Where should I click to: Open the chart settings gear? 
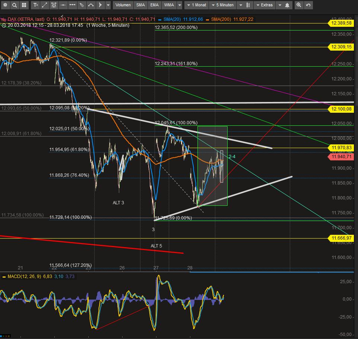[x=5, y=5]
